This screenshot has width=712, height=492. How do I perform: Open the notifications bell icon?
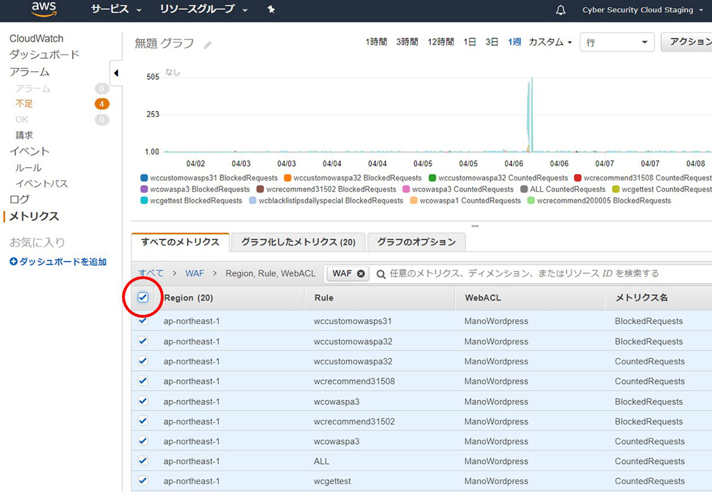click(561, 10)
